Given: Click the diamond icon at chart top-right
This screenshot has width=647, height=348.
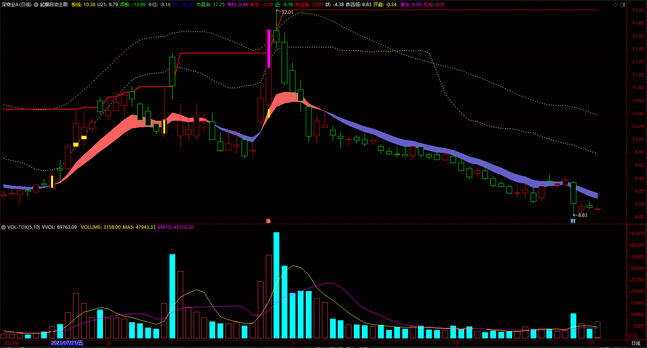Looking at the screenshot, I should 615,5.
